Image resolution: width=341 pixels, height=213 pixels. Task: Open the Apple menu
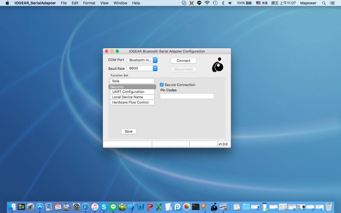click(7, 3)
